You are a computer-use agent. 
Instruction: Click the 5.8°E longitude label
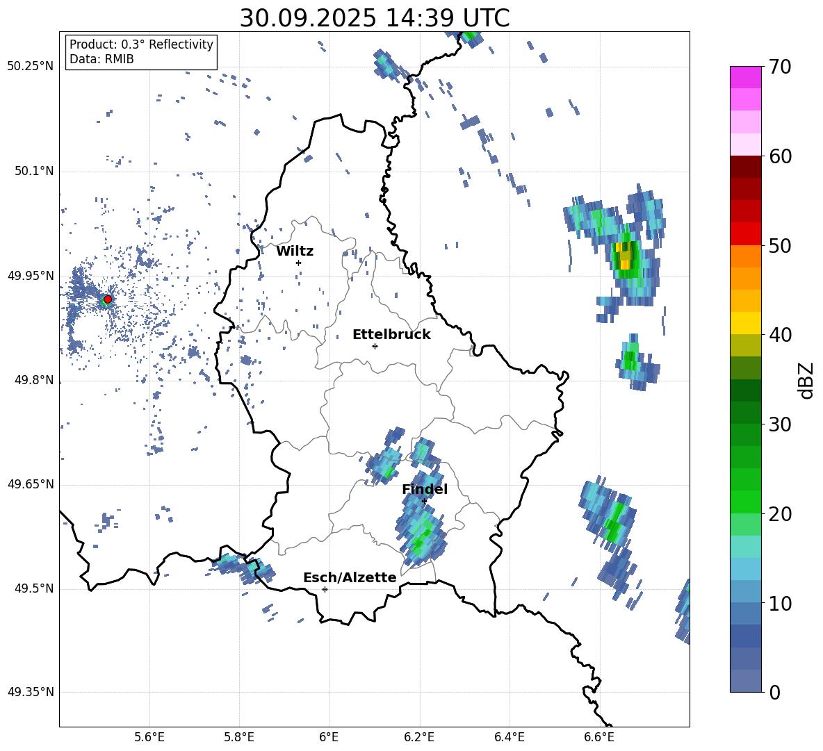pyautogui.click(x=239, y=737)
